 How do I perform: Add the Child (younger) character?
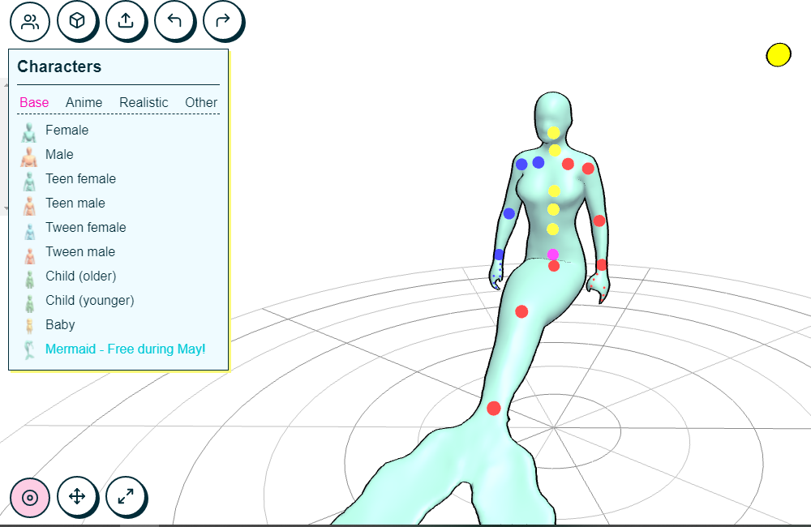[90, 301]
